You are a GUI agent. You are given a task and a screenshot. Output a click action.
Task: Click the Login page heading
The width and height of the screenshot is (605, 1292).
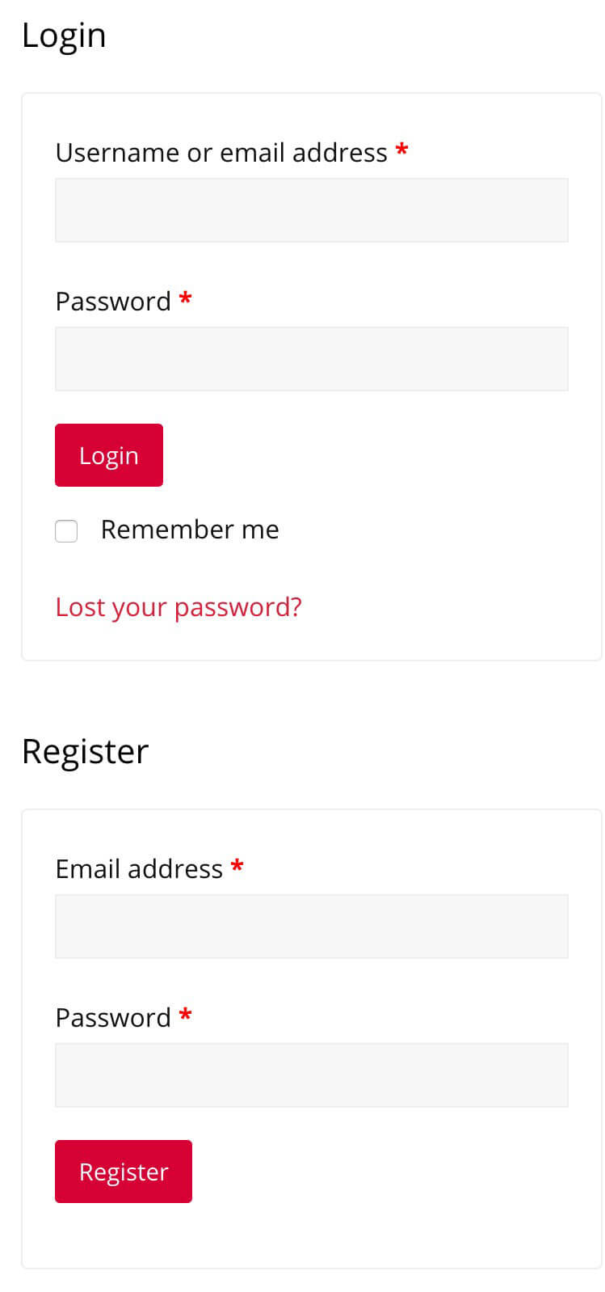65,35
